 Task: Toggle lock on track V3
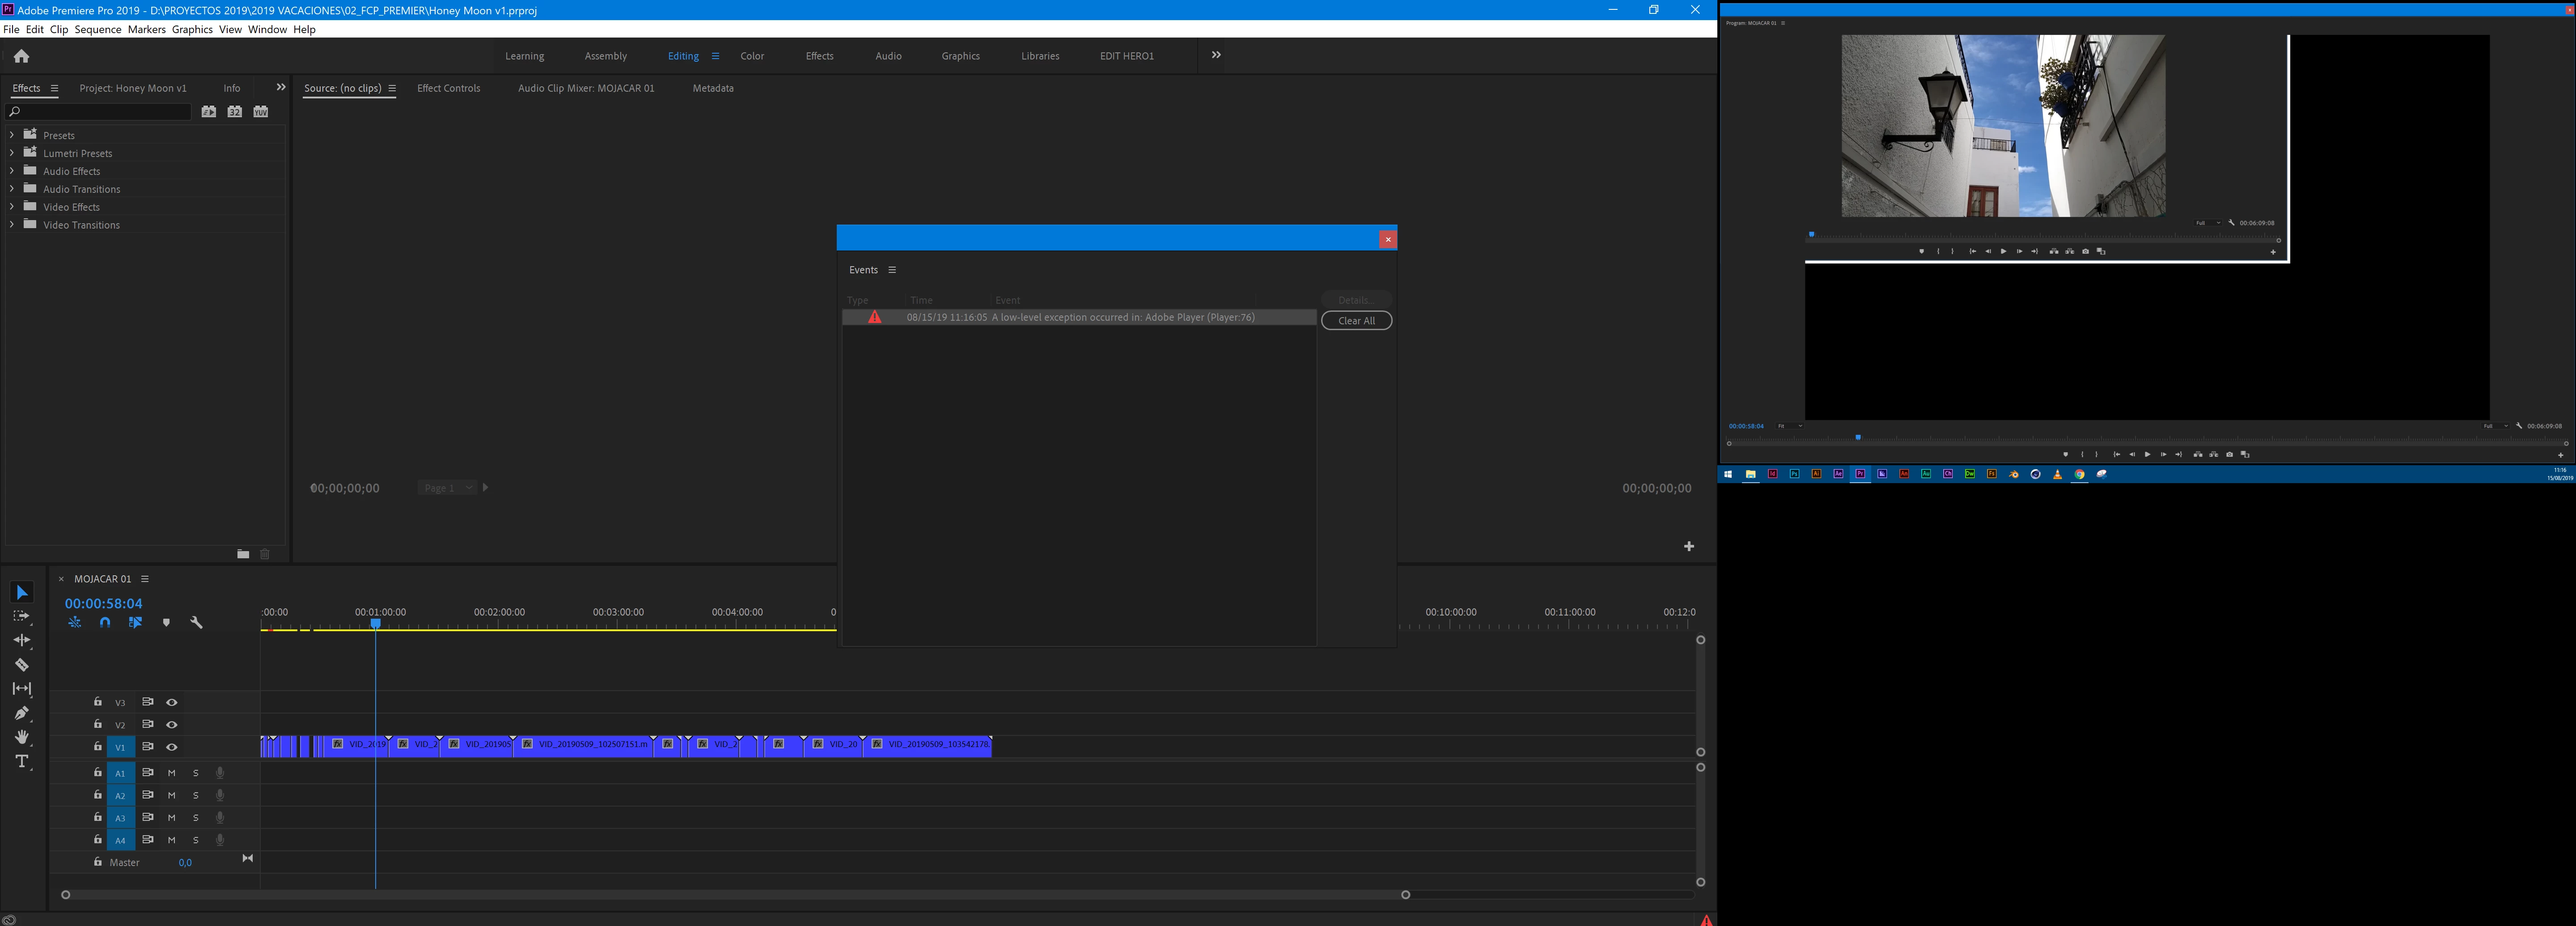98,702
